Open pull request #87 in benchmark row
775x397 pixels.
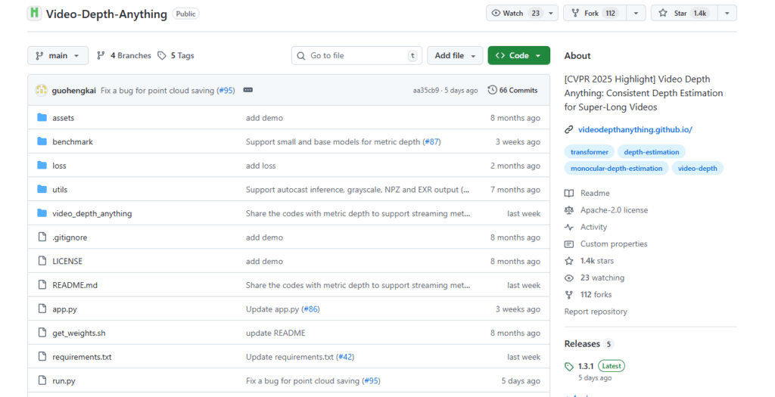click(x=431, y=141)
